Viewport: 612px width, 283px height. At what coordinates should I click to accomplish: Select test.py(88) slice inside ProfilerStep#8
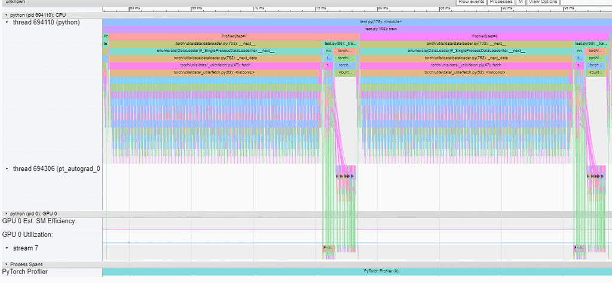coord(591,44)
